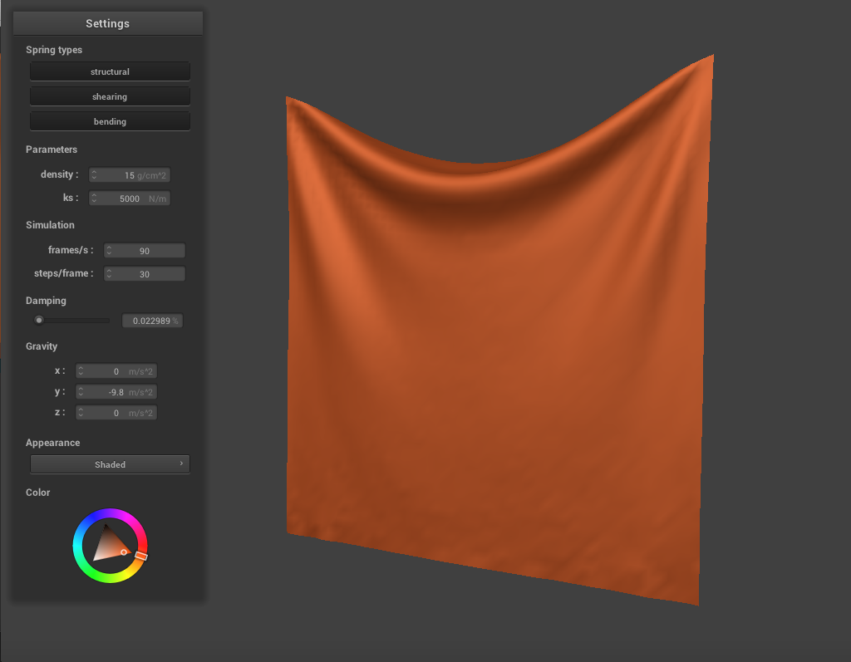Click the Damping slider handle

pos(38,321)
